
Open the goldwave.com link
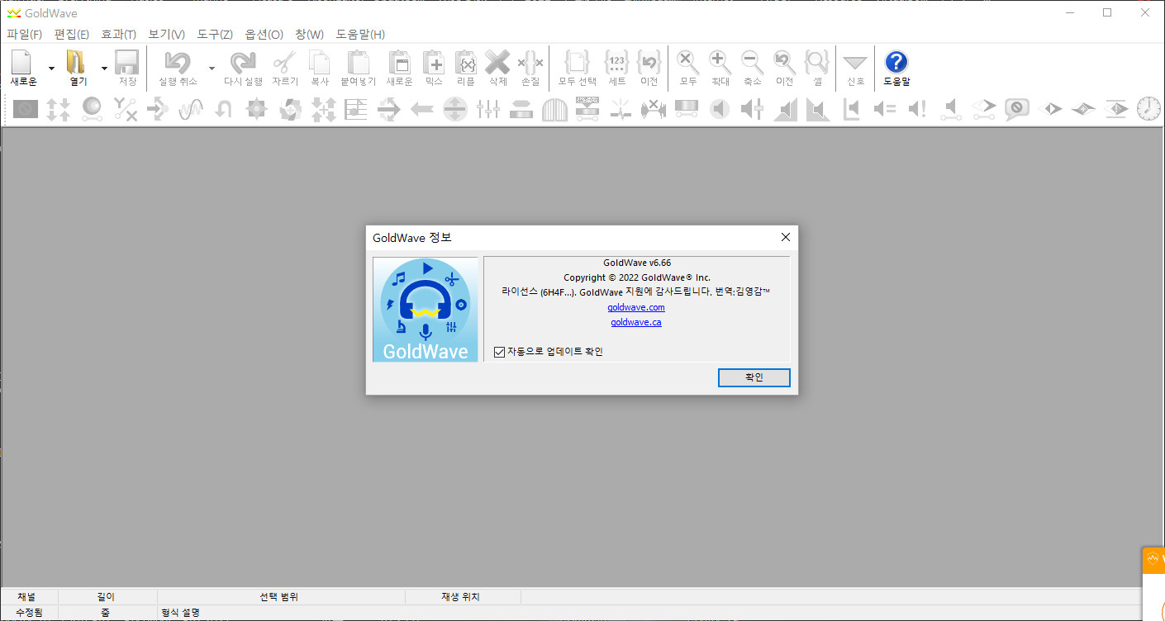coord(636,307)
